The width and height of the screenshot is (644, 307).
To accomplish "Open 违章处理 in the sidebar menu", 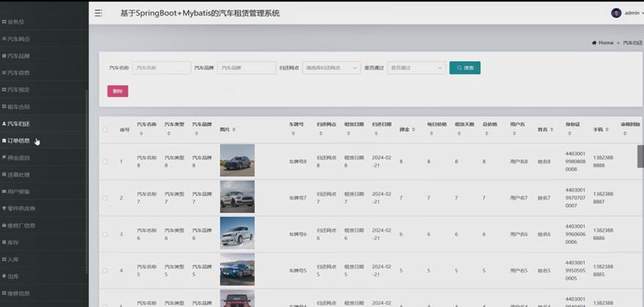I will pyautogui.click(x=18, y=175).
